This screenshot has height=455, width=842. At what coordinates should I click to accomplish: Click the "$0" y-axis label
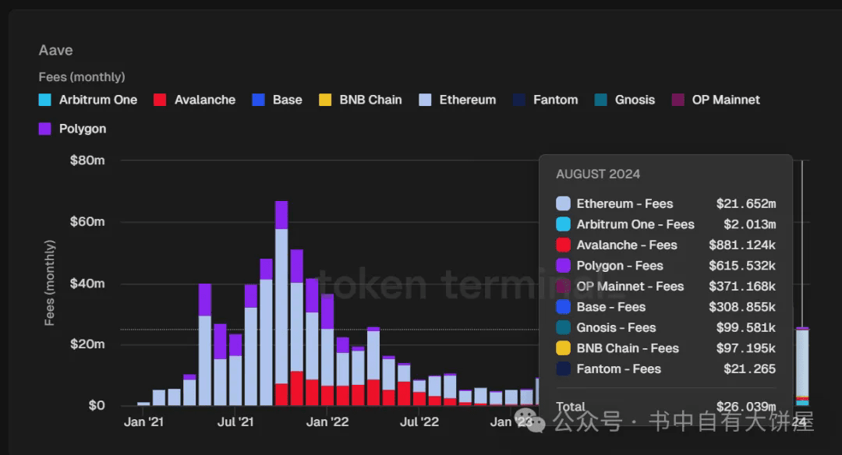[x=97, y=405]
